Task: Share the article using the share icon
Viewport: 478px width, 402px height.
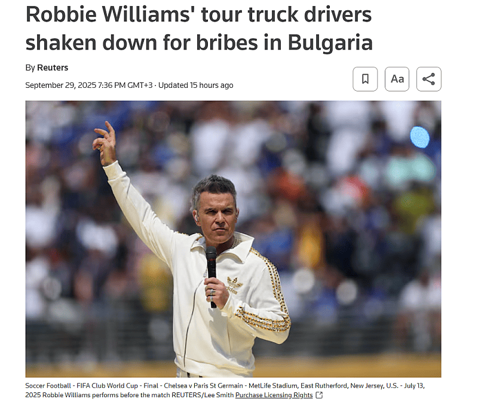Action: [x=428, y=79]
